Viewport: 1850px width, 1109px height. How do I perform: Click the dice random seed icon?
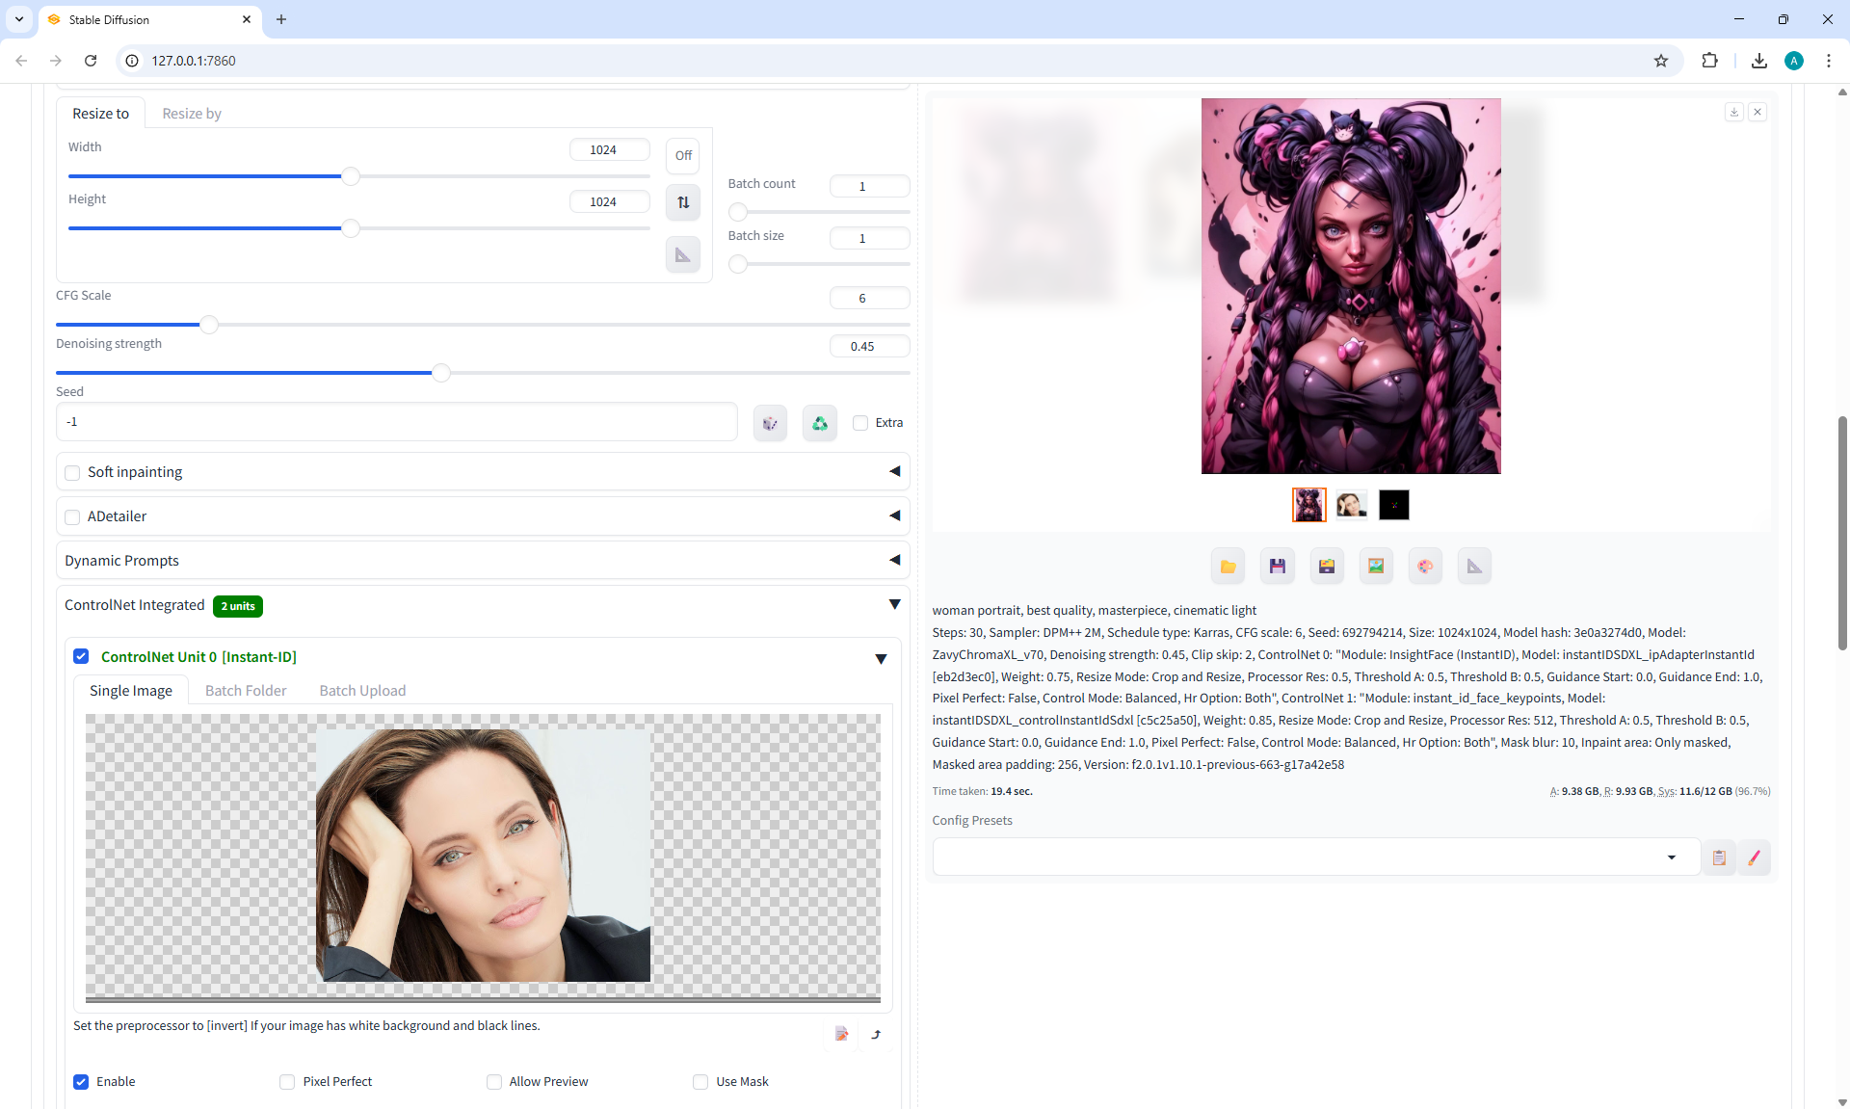[770, 423]
